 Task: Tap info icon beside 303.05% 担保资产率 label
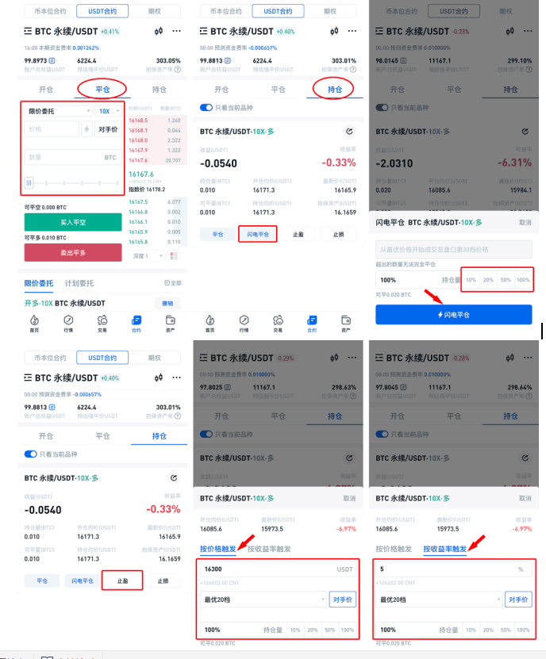[x=178, y=69]
